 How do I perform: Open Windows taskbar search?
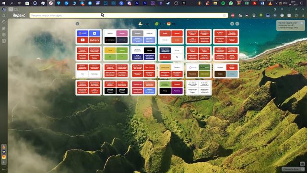pos(12,3)
